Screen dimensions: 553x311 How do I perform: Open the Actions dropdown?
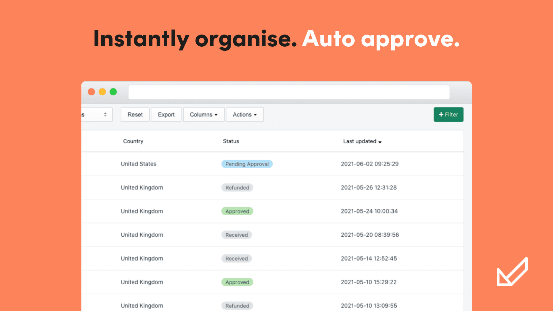[x=245, y=114]
